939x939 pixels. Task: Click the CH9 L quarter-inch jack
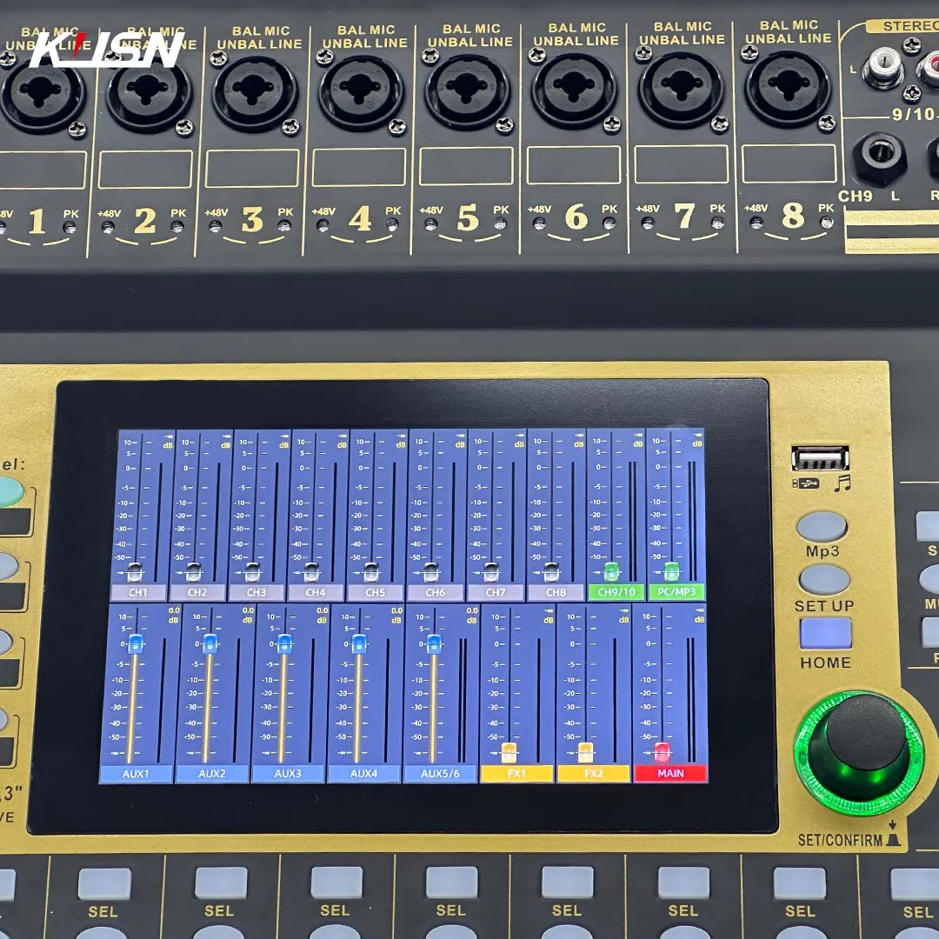878,159
